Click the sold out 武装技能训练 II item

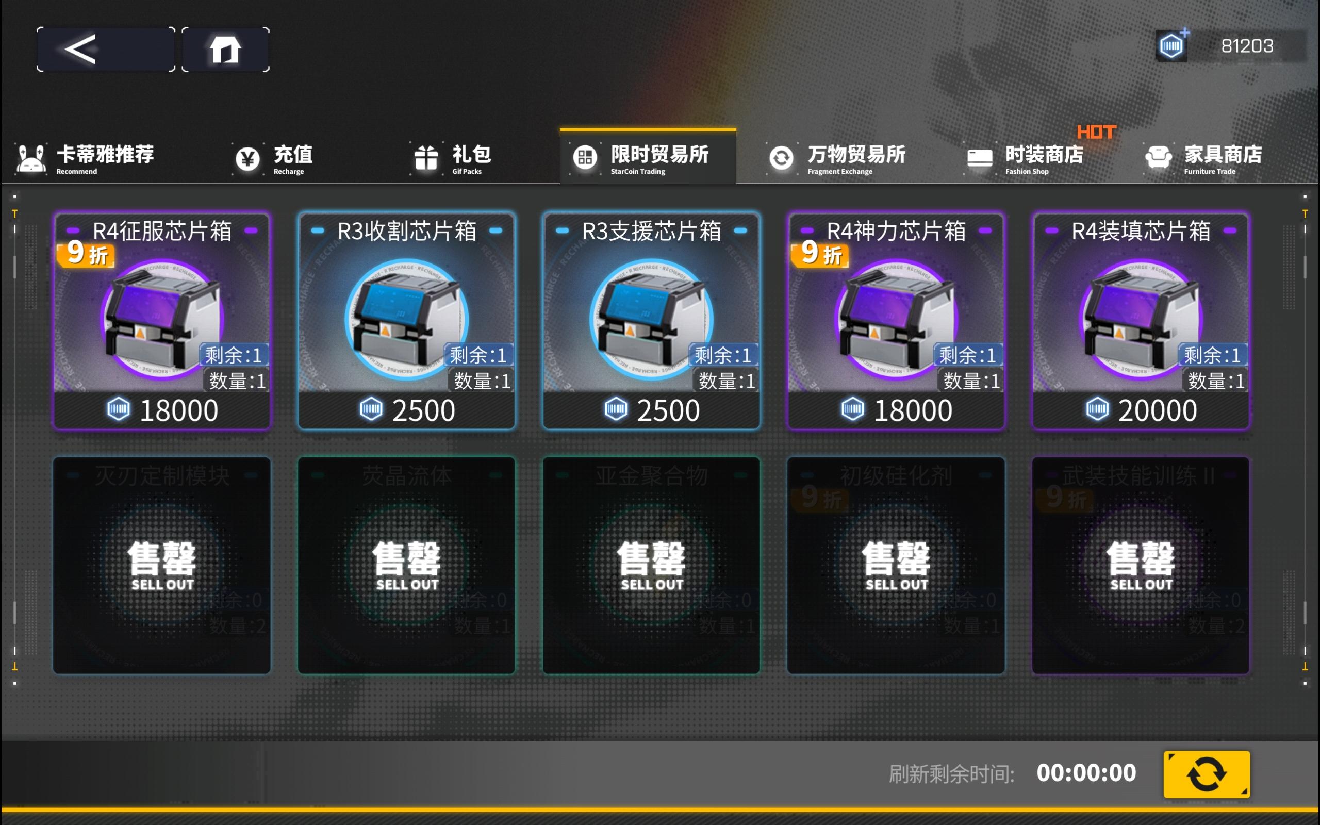(1141, 565)
